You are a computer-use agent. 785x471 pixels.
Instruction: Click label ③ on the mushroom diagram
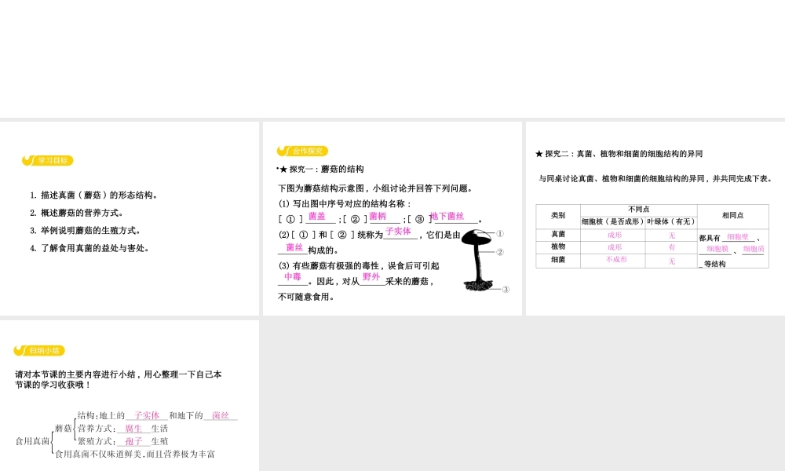coord(506,290)
